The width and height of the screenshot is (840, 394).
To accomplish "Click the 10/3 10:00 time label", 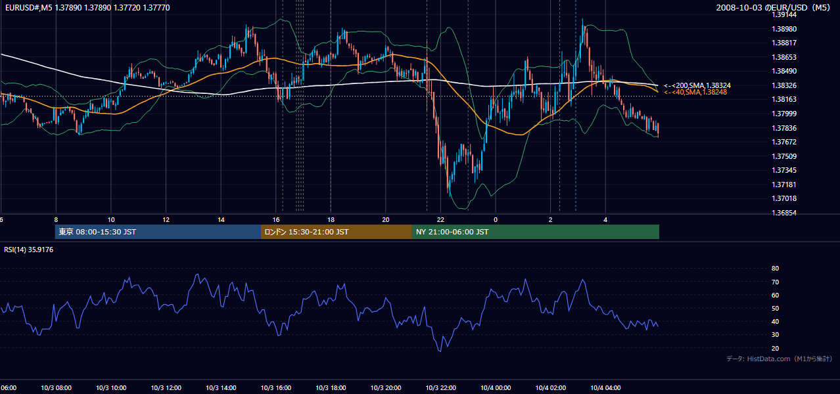I will pyautogui.click(x=111, y=388).
